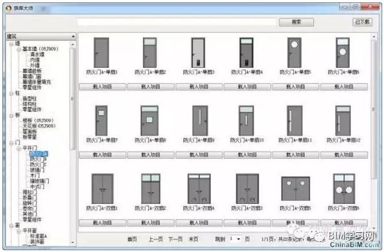Image resolution: width=384 pixels, height=252 pixels.
Task: Load 防火门A-单扇4 with its 载入项目 button
Action: click(248, 87)
